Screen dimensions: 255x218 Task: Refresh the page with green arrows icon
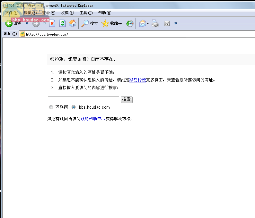pos(62,23)
